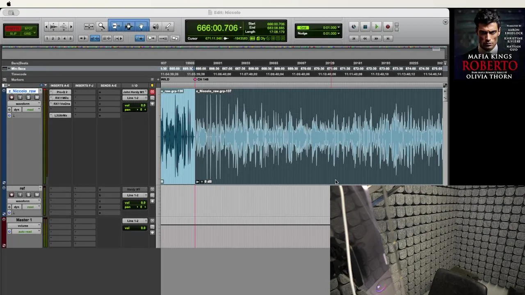Open main counter format dropdown arrow
525x295 pixels.
pos(240,28)
